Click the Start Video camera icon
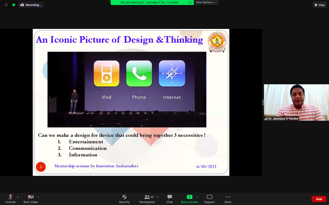This screenshot has width=329, height=205. [x=30, y=197]
